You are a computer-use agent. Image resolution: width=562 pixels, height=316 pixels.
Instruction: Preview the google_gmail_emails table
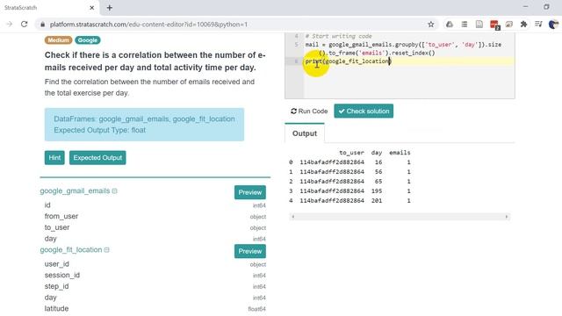250,192
